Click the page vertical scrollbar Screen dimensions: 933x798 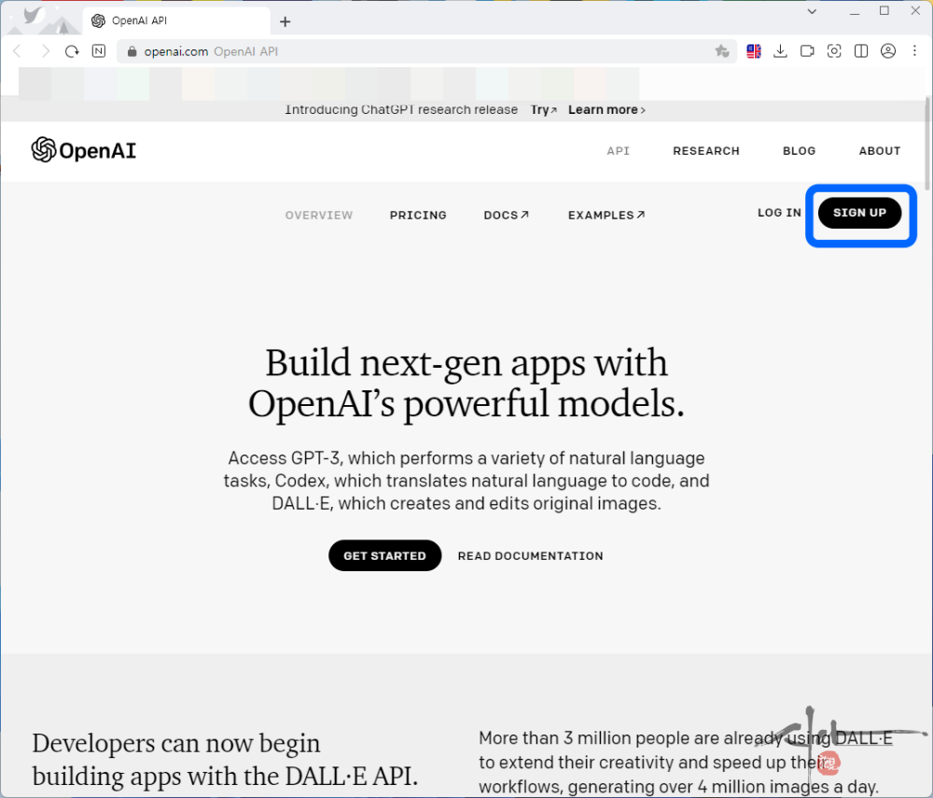click(928, 143)
